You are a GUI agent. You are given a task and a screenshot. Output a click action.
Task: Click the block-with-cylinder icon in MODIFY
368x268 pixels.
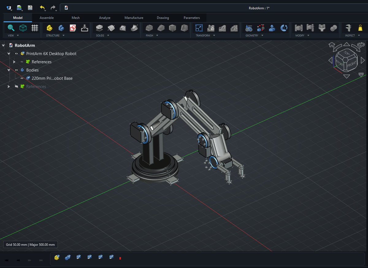[310, 28]
